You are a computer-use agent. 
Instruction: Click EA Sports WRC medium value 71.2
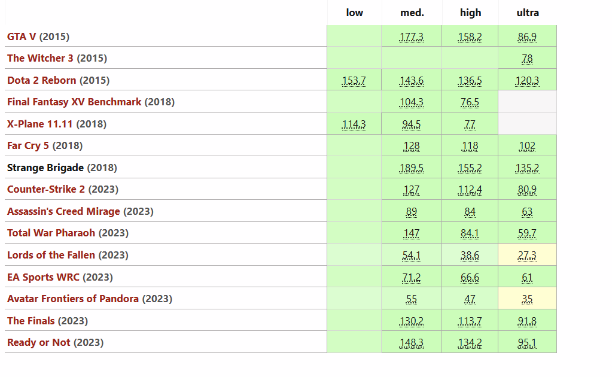(x=412, y=278)
